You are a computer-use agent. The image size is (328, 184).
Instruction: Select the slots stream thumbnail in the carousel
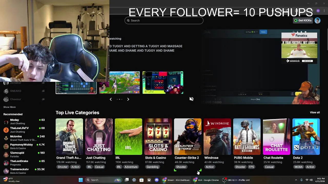point(163,83)
